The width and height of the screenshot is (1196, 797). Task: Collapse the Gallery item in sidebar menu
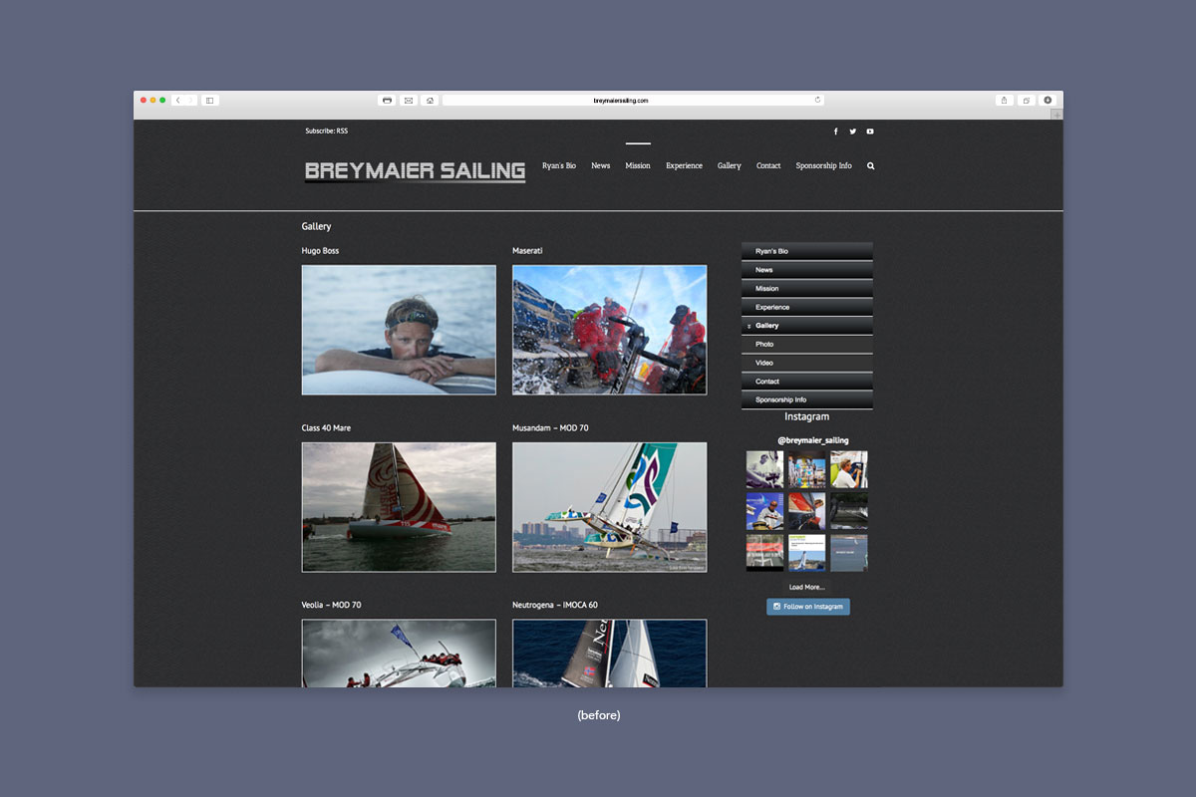point(749,327)
